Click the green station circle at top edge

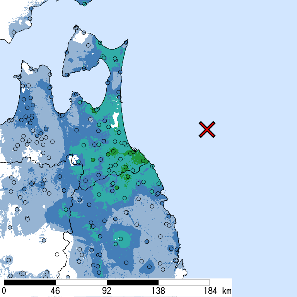pos(85,4)
